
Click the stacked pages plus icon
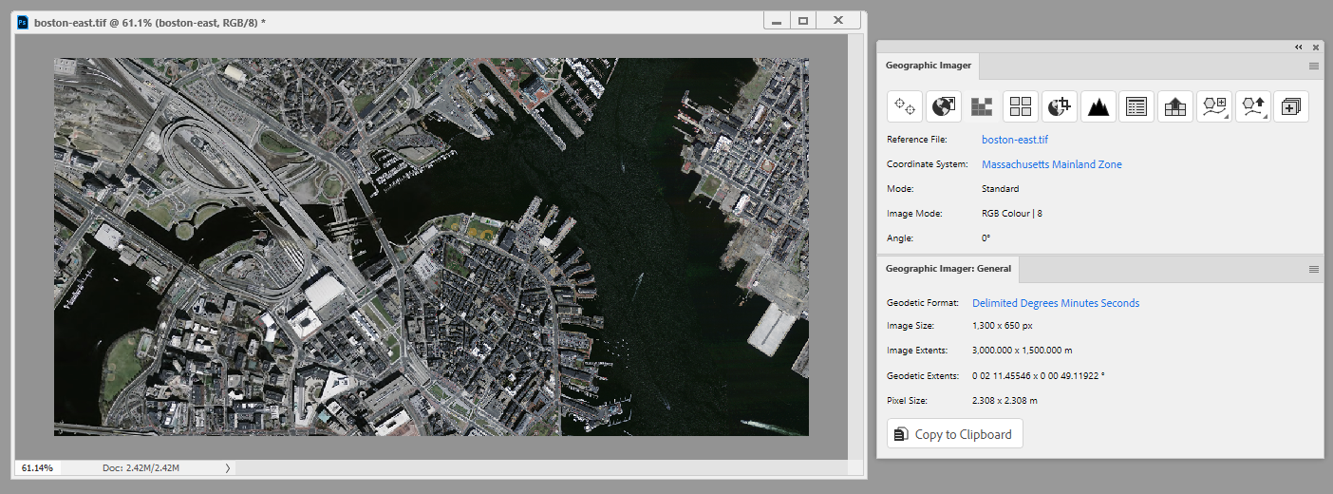coord(1291,106)
